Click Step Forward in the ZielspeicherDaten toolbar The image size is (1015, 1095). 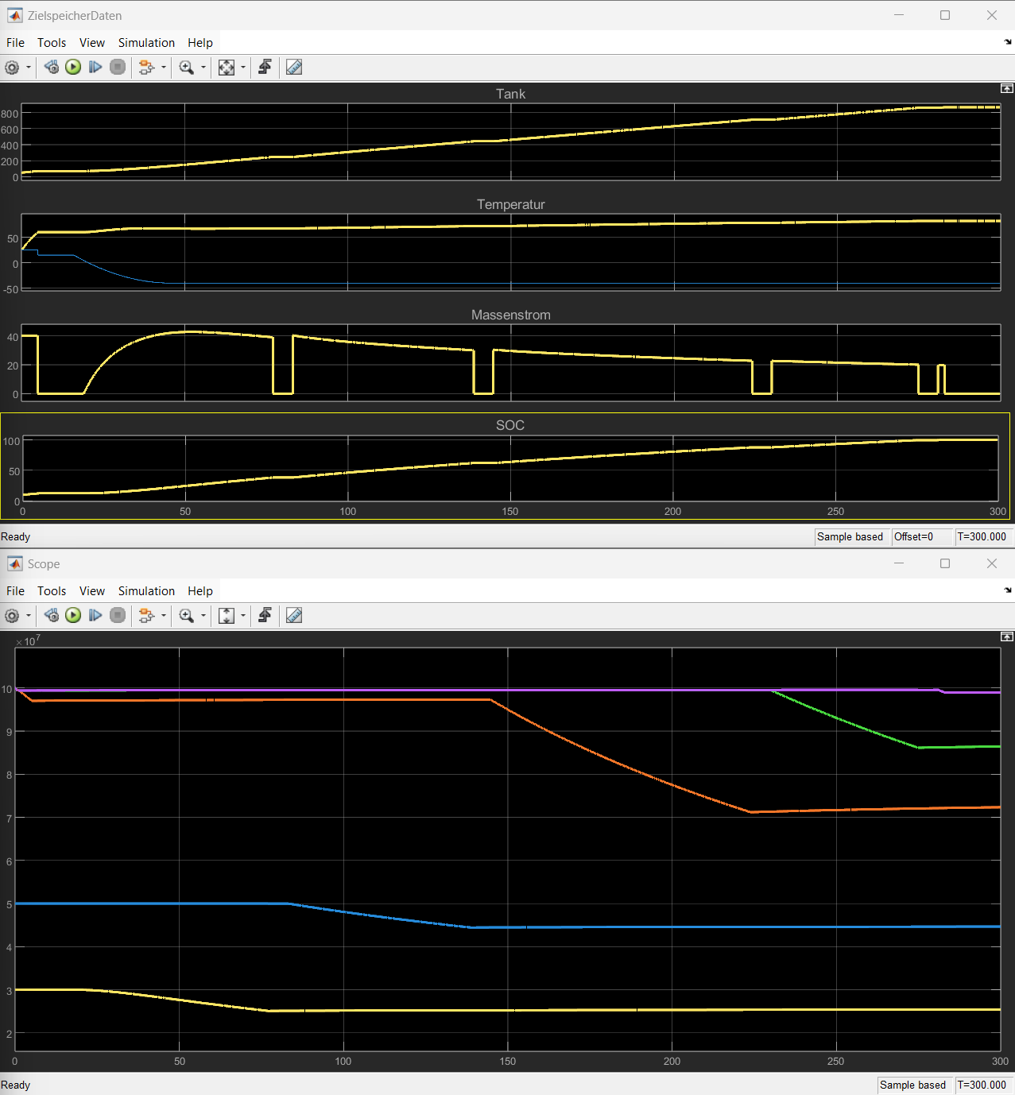[95, 68]
